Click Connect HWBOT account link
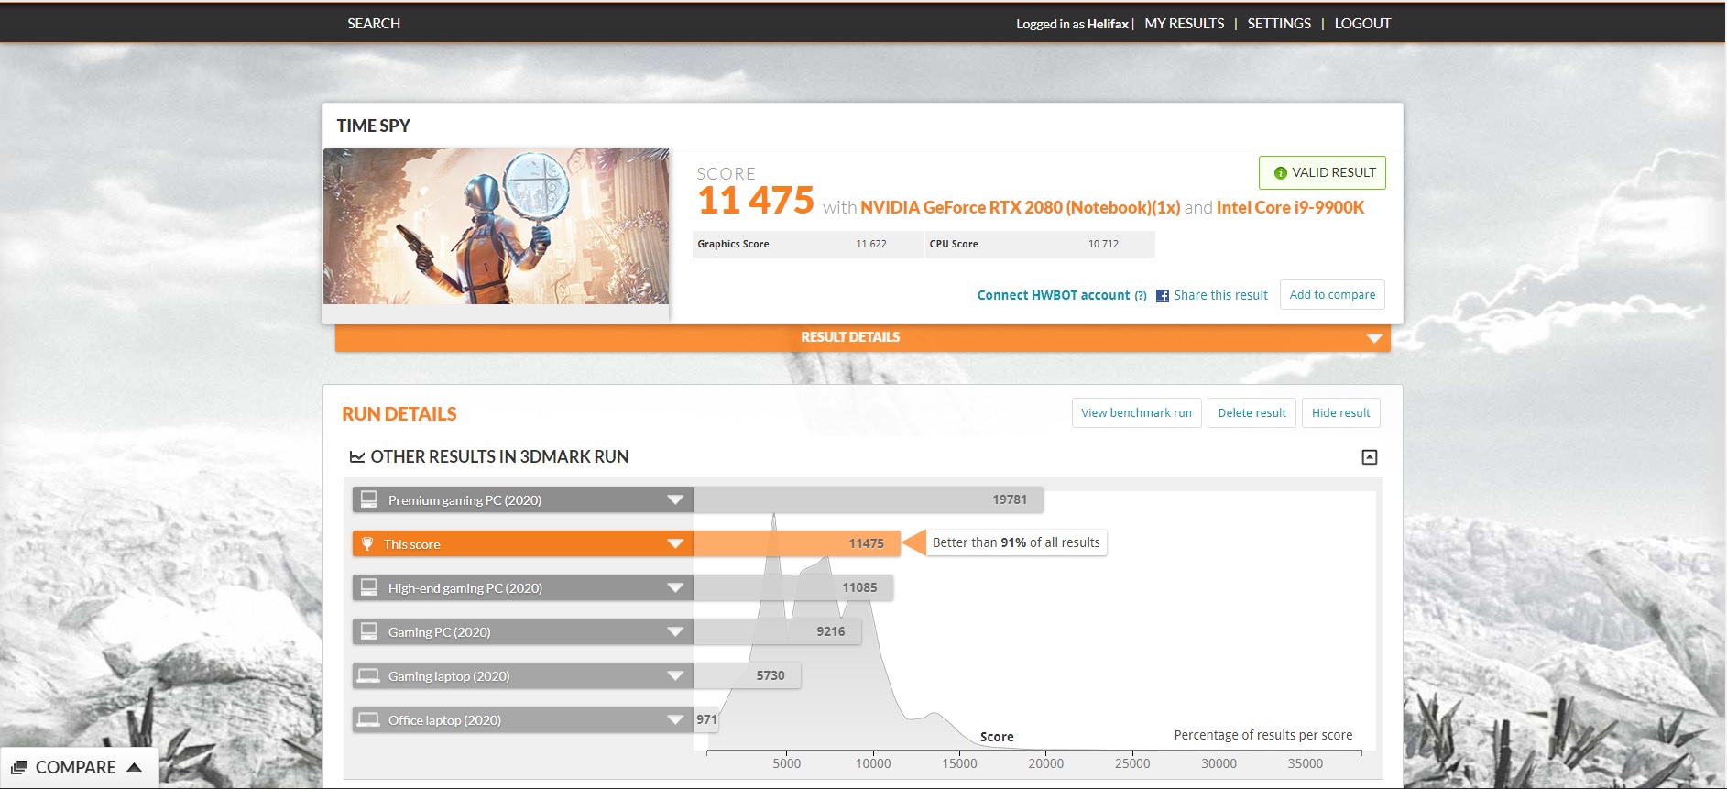The width and height of the screenshot is (1727, 789). (1054, 295)
